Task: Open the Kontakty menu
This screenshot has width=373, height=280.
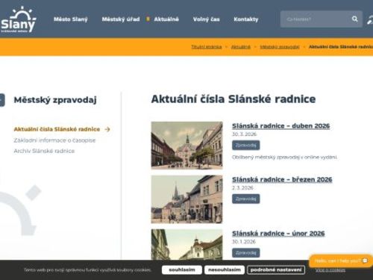Action: [x=246, y=19]
